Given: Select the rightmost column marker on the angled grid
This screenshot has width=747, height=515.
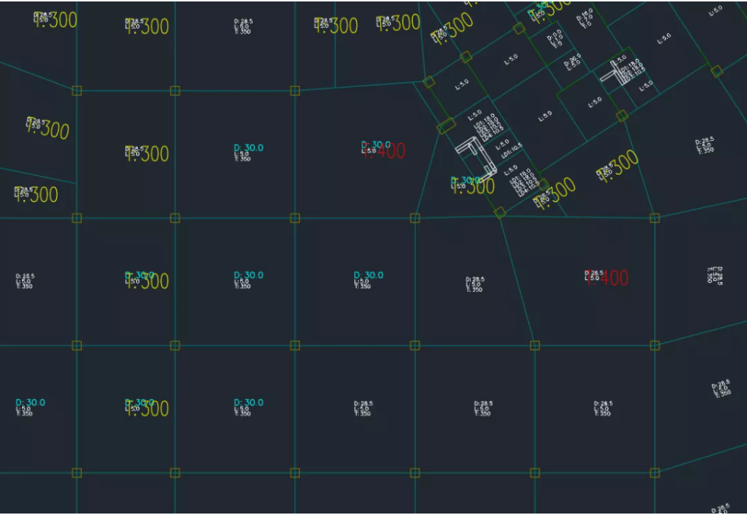Looking at the screenshot, I should pyautogui.click(x=715, y=71).
